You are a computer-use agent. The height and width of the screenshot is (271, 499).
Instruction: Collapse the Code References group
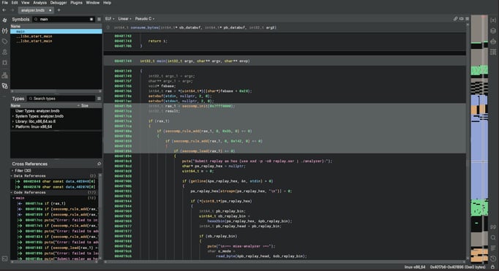[12, 192]
